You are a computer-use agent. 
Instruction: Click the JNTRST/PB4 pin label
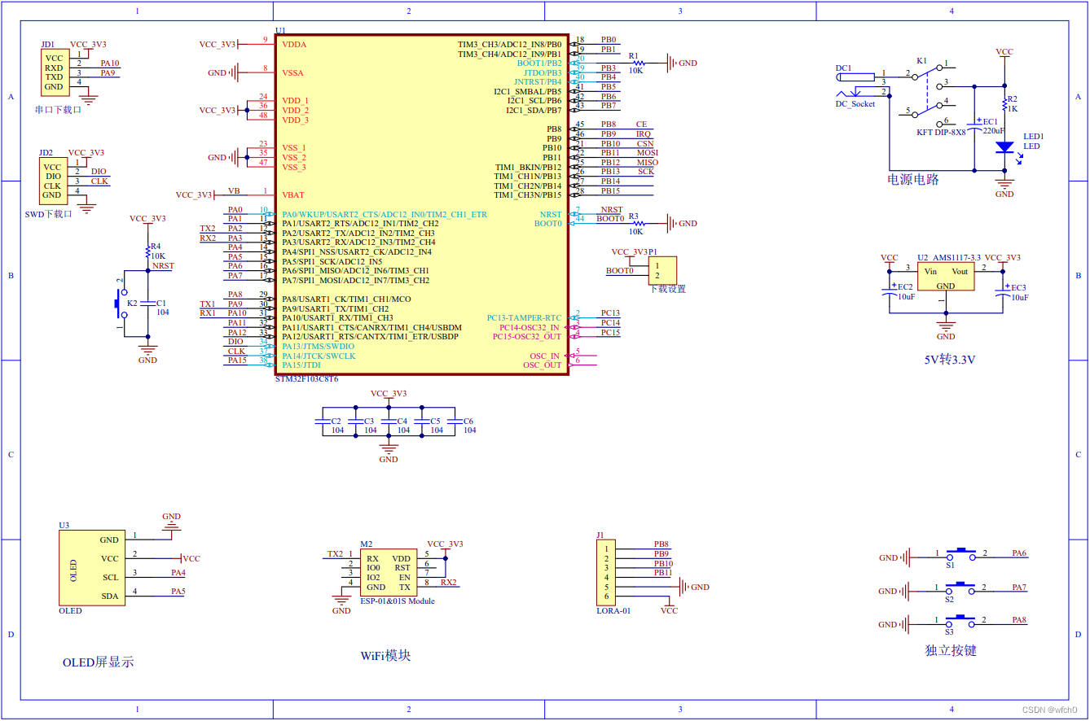point(537,81)
